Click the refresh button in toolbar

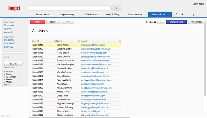67,22
